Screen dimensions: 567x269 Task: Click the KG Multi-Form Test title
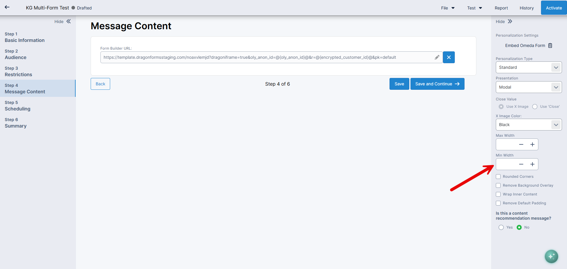[47, 8]
